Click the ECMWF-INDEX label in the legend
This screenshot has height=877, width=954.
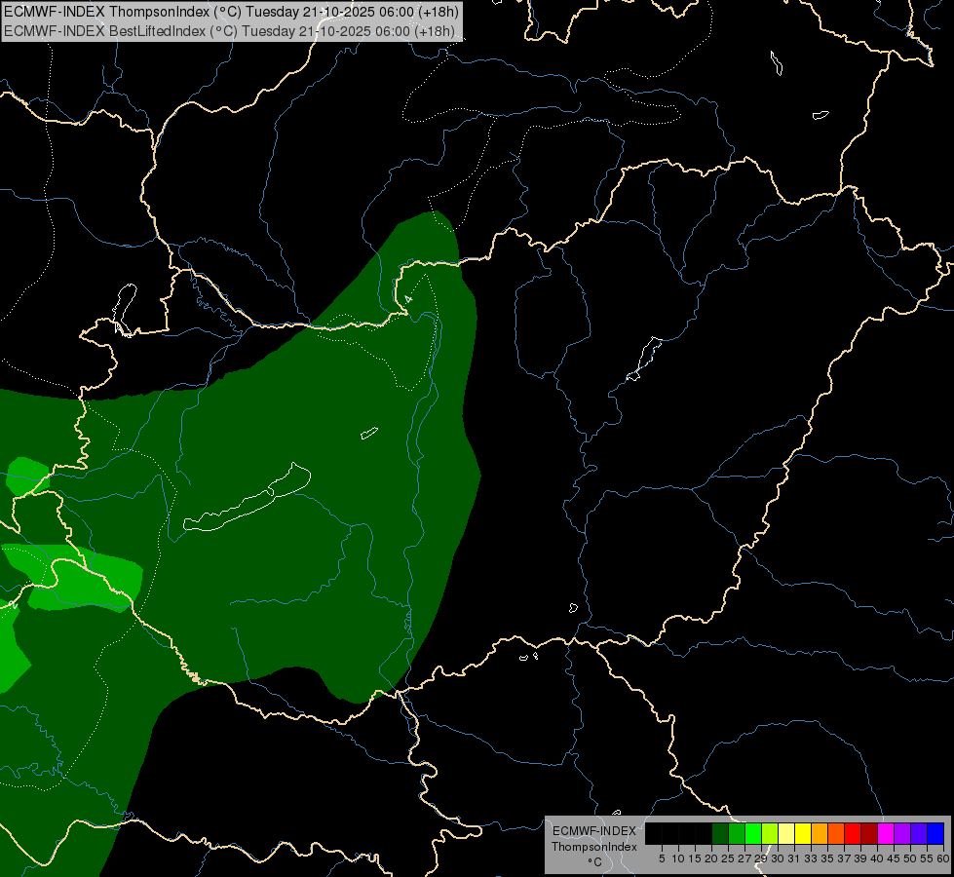click(594, 831)
